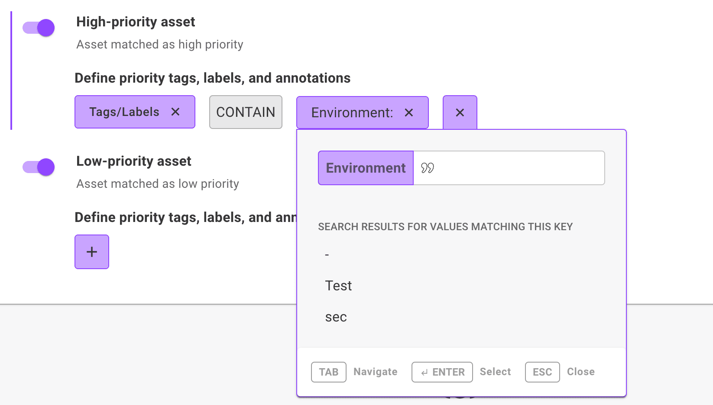Click the standalone X button to delete the rule
Image resolution: width=713 pixels, height=405 pixels.
(x=460, y=113)
